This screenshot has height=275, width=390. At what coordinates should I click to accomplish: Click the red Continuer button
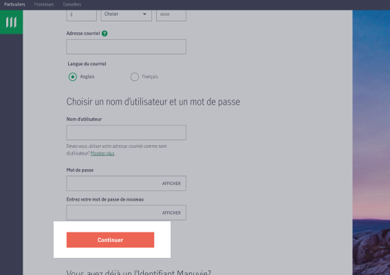point(110,240)
